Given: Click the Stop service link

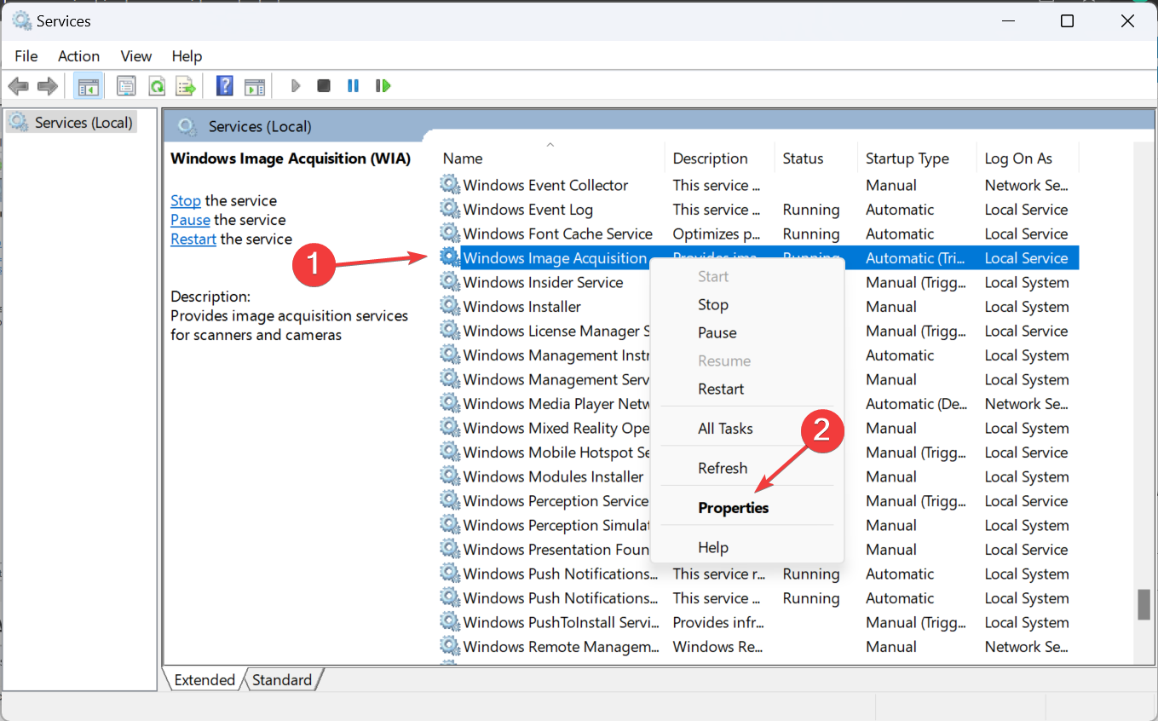Looking at the screenshot, I should (x=185, y=200).
